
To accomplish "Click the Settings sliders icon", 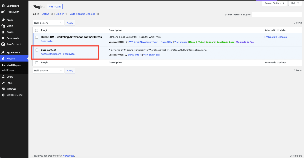I will [3, 89].
